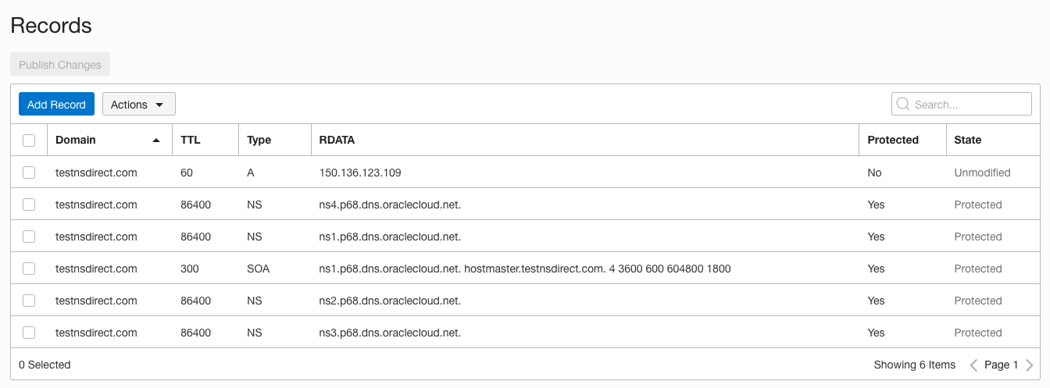Toggle the select-all records checkbox
This screenshot has width=1050, height=388.
[x=29, y=141]
